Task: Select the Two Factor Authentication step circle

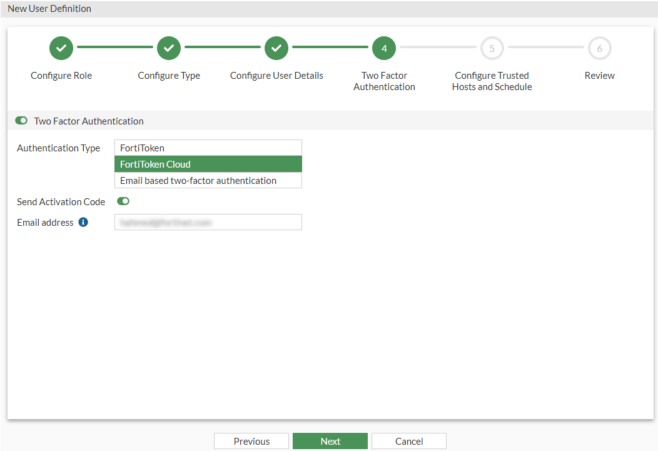Action: pyautogui.click(x=383, y=48)
